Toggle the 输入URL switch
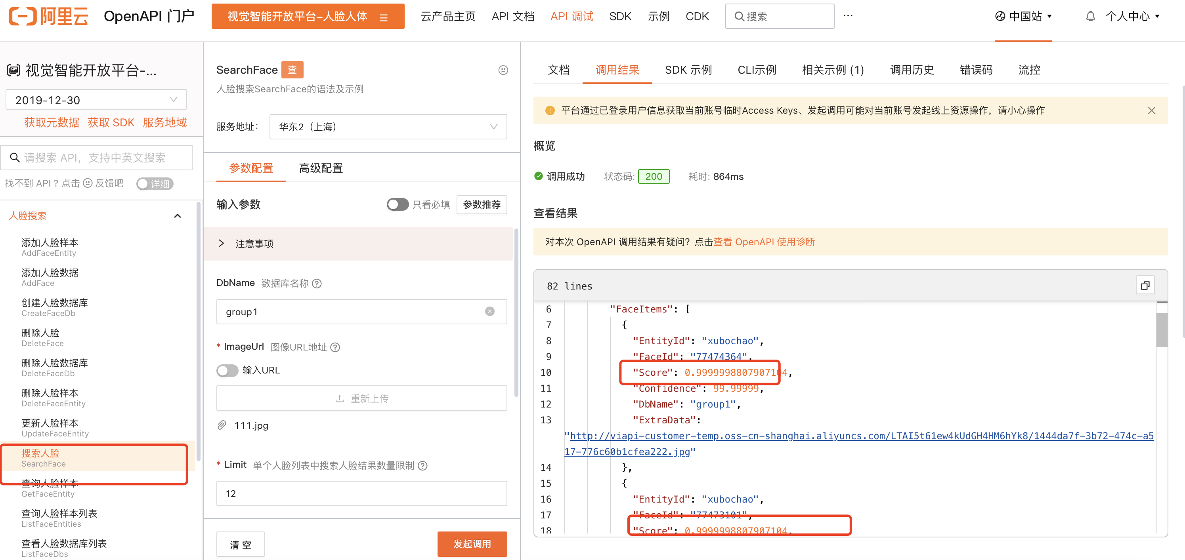Image resolution: width=1185 pixels, height=560 pixels. click(227, 370)
